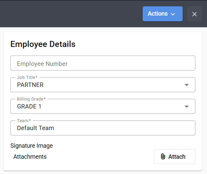
Task: Click the Signature Image label
Action: coord(32,146)
